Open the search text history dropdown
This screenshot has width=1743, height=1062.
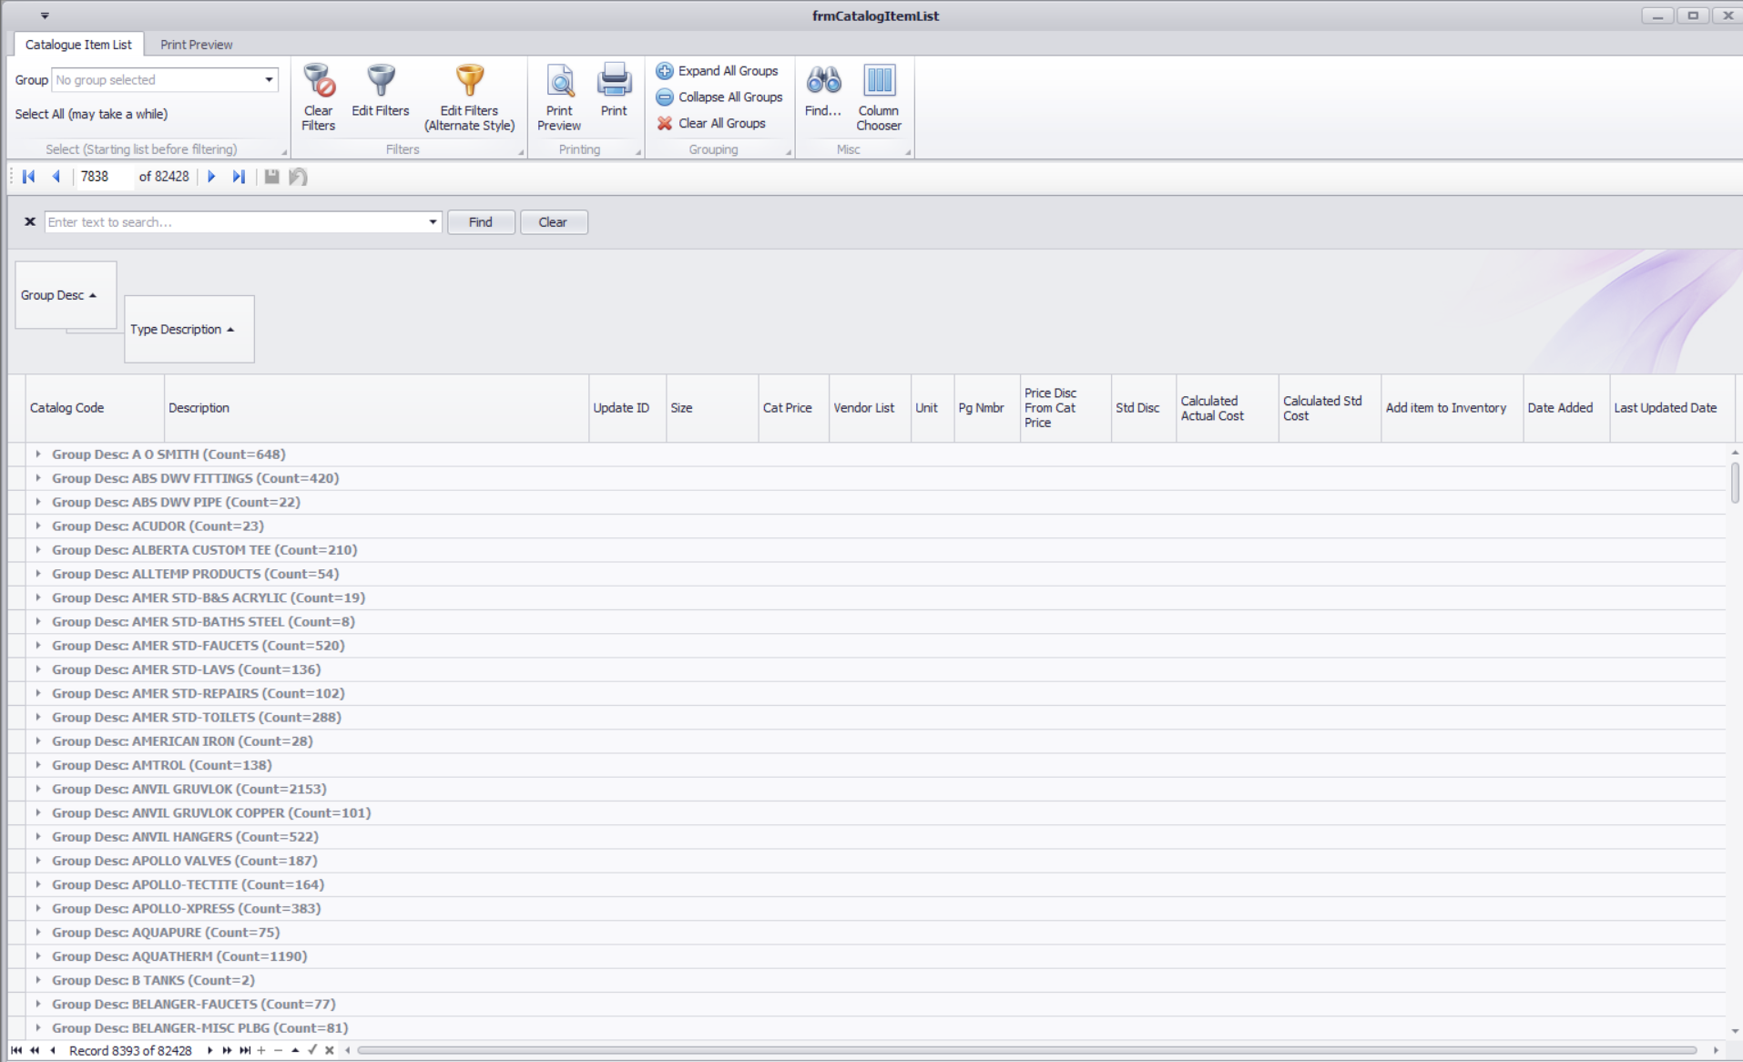point(430,221)
